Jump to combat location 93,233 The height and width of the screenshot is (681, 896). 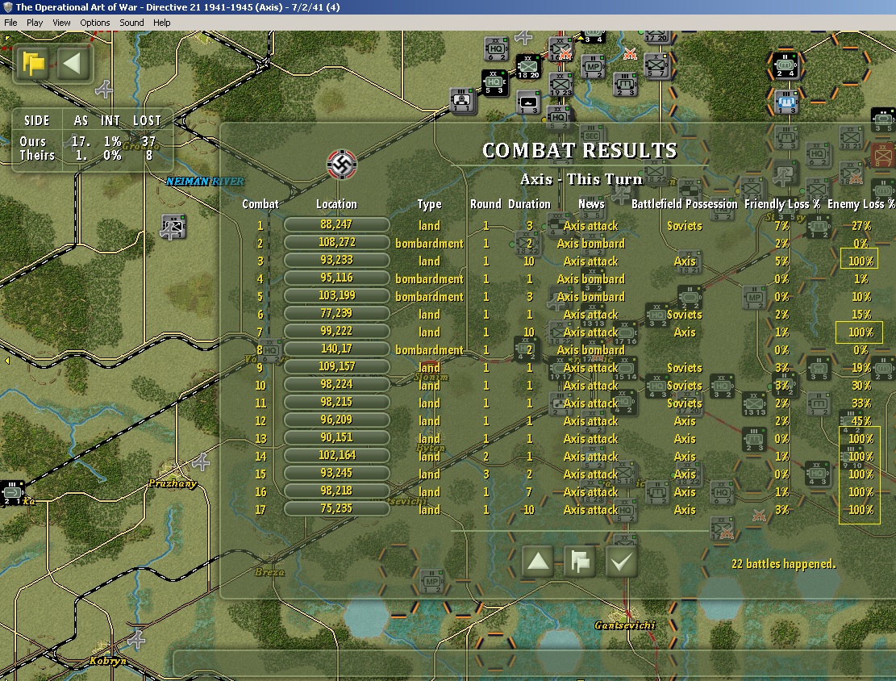(x=336, y=260)
